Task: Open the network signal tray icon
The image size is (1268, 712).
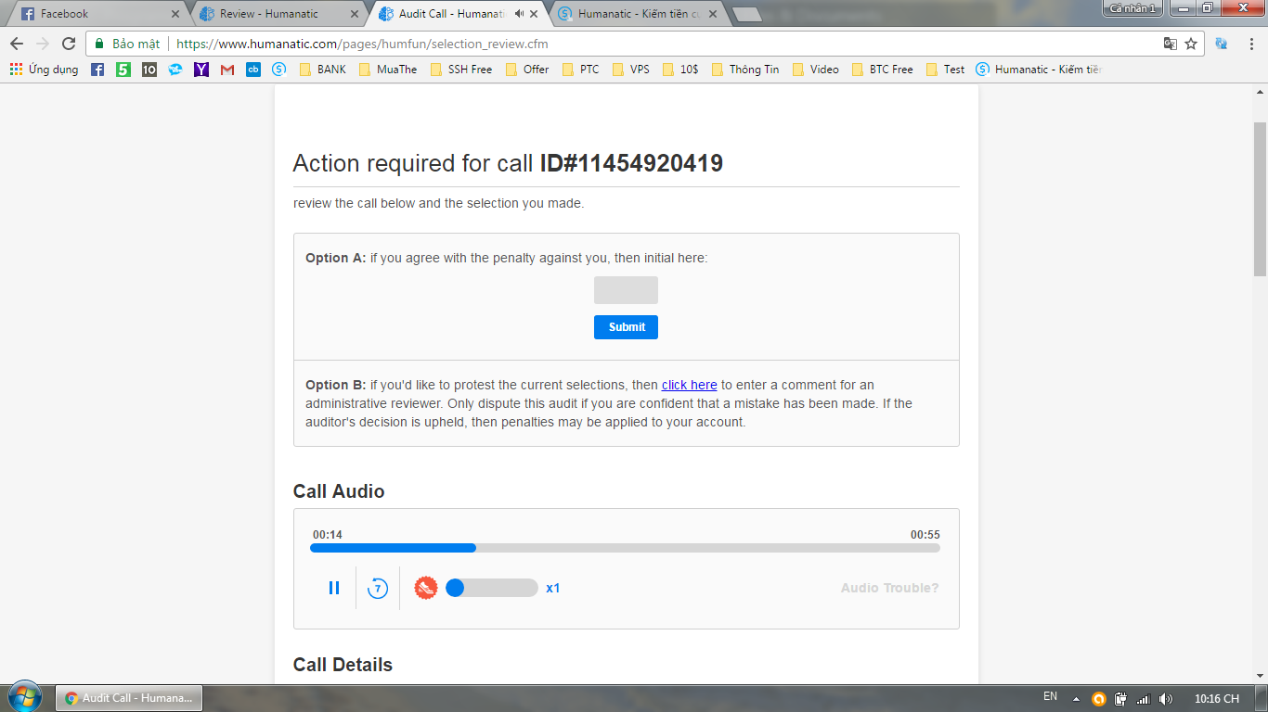Action: click(x=1144, y=699)
